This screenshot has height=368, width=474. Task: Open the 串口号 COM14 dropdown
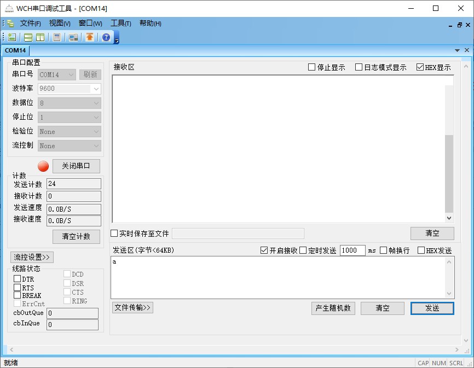tap(57, 74)
